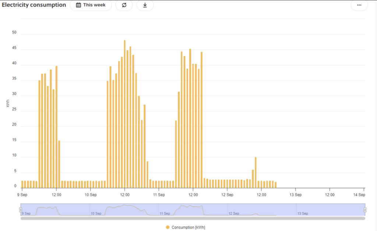The image size is (377, 231).
Task: Click the left handle of the range navigator
Action: [x=21, y=210]
